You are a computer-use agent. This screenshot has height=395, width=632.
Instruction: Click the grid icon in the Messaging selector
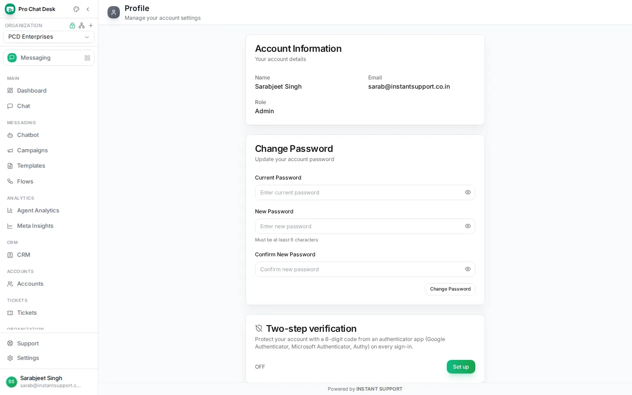[87, 58]
